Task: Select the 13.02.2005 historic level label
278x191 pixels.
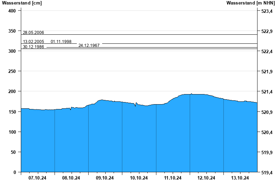Action: click(x=33, y=42)
